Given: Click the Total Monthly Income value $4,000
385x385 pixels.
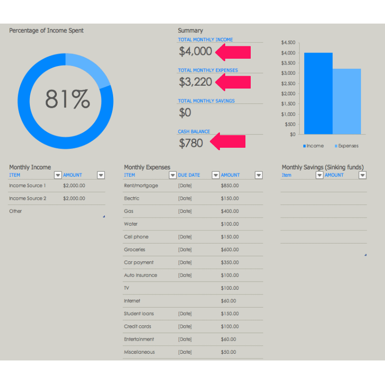Looking at the screenshot, I should point(195,51).
